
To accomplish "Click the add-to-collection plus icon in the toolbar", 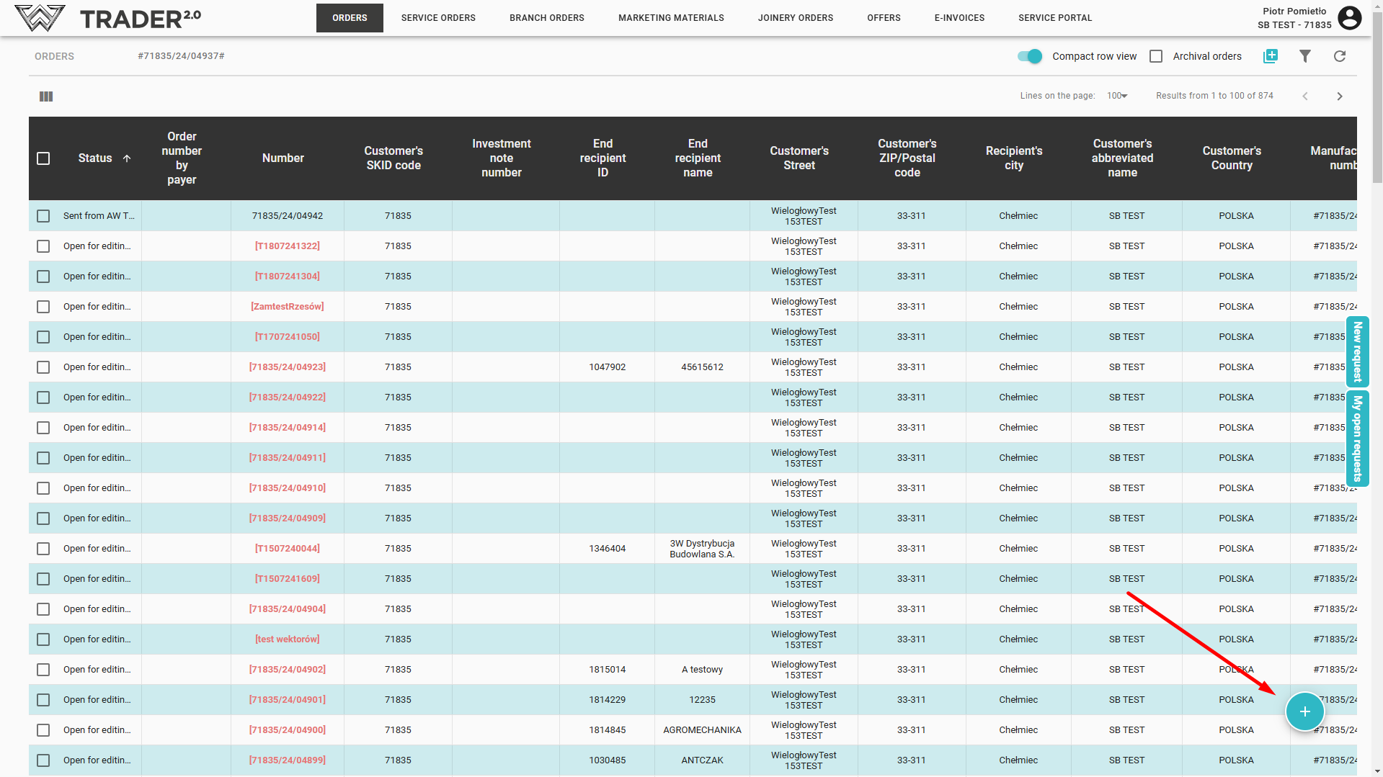I will tap(1270, 56).
